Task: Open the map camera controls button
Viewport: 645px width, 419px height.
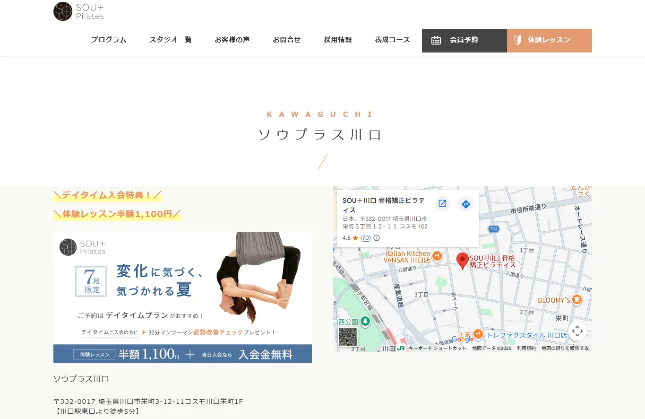Action: (x=577, y=332)
